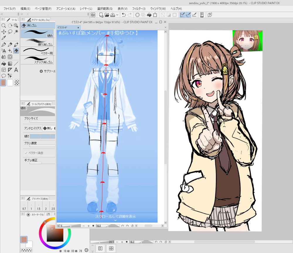
Task: Select the Blend tool
Action: coord(4,57)
